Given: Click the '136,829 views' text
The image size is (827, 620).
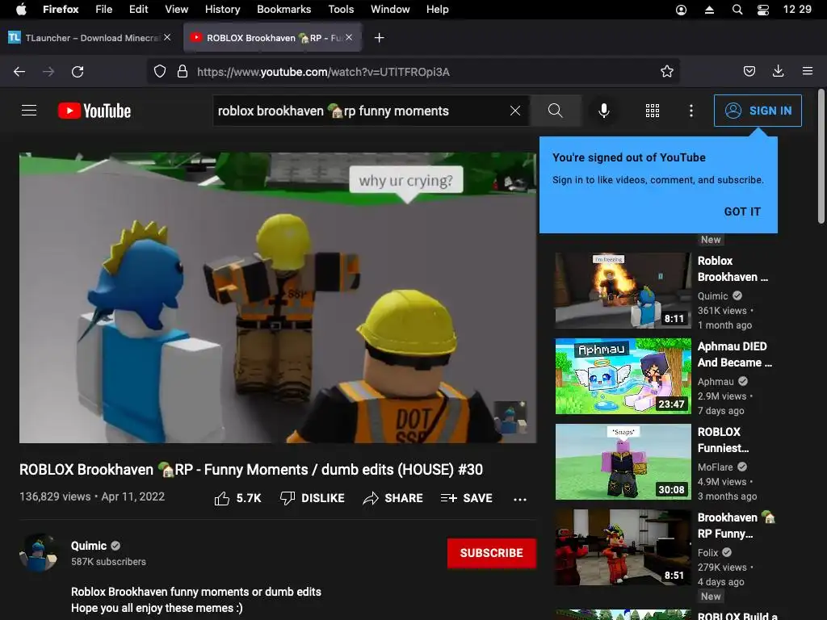Looking at the screenshot, I should pos(55,496).
